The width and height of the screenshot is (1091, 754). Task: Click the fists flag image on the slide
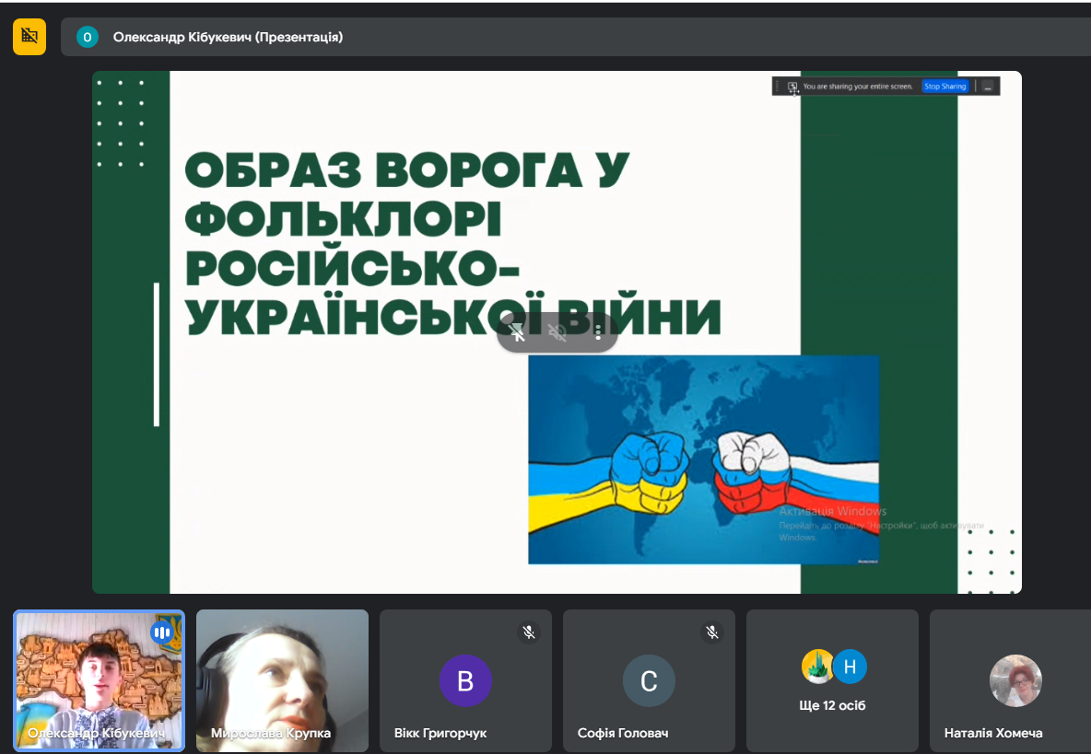(703, 459)
